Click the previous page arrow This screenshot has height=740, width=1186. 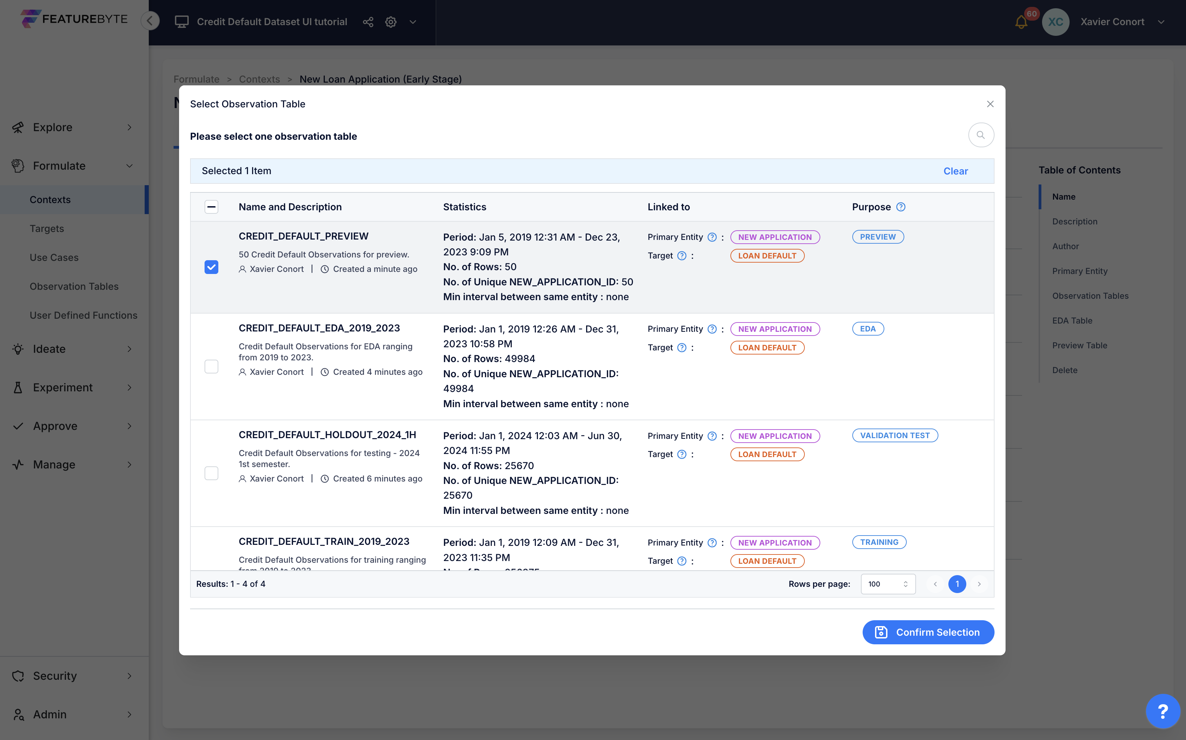click(x=935, y=584)
